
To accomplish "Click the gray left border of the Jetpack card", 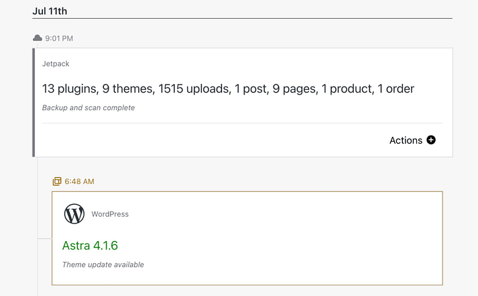I will 34,102.
